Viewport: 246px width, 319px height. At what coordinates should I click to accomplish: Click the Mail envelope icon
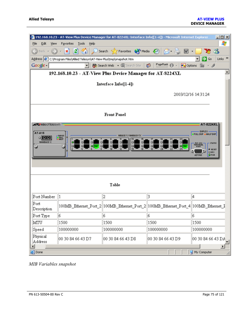pos(167,51)
